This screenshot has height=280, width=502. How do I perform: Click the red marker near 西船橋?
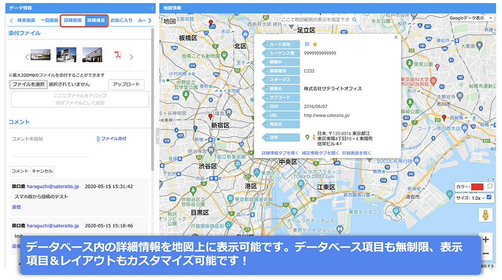(x=444, y=118)
